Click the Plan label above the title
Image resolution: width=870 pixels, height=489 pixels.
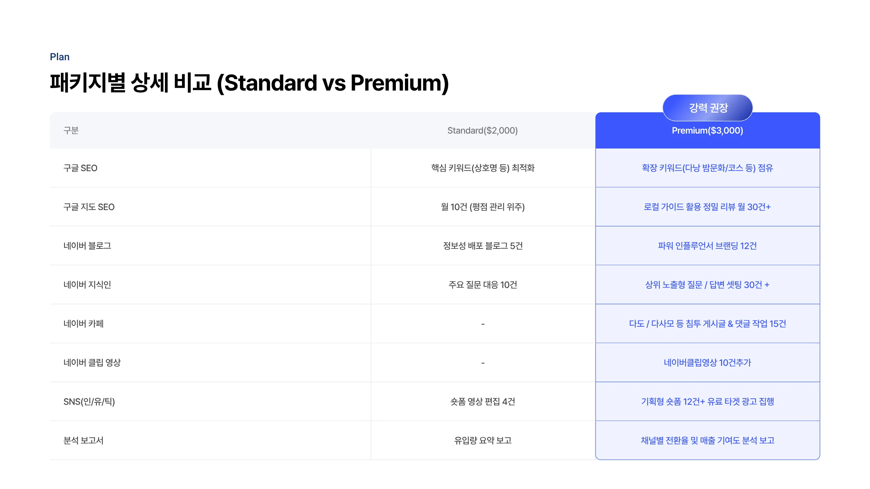pyautogui.click(x=60, y=57)
